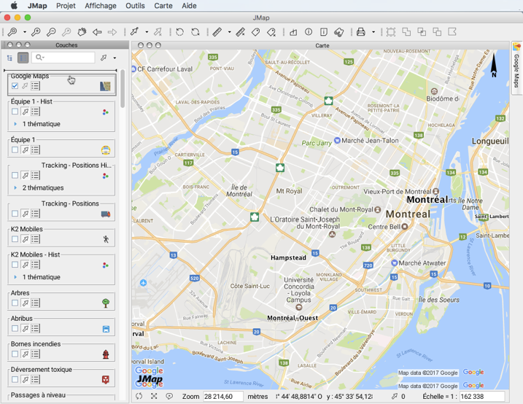Open the Google Maps side tab

point(516,68)
